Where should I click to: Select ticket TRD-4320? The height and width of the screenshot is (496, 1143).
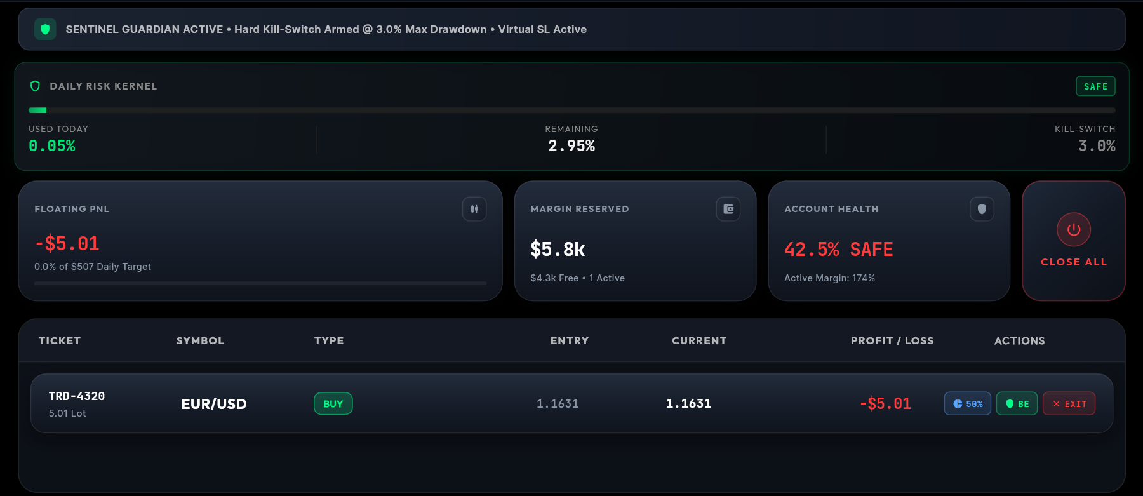pos(77,396)
